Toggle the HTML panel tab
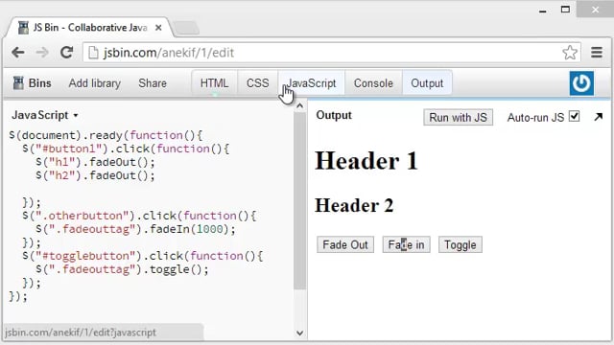This screenshot has width=614, height=345. click(x=214, y=83)
